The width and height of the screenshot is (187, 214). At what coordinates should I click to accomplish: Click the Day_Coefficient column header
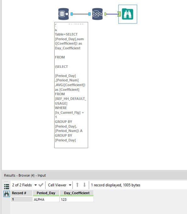pyautogui.click(x=77, y=193)
